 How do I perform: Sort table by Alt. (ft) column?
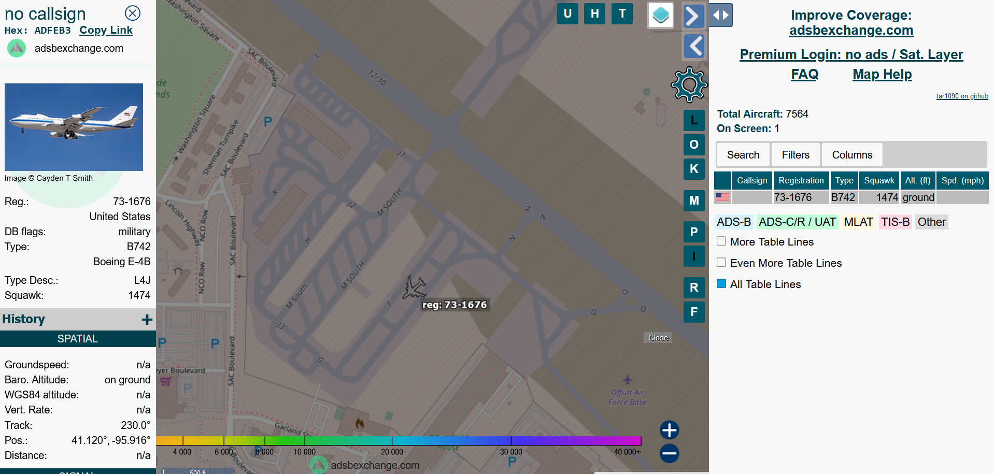[x=918, y=180]
